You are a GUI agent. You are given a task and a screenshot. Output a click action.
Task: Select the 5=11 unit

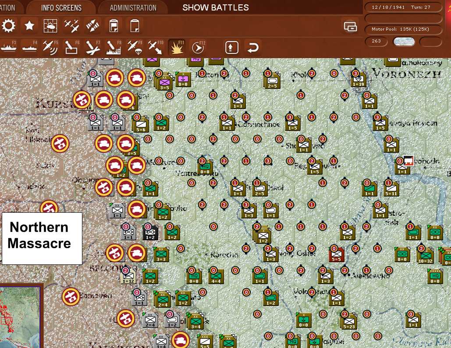pyautogui.click(x=391, y=189)
